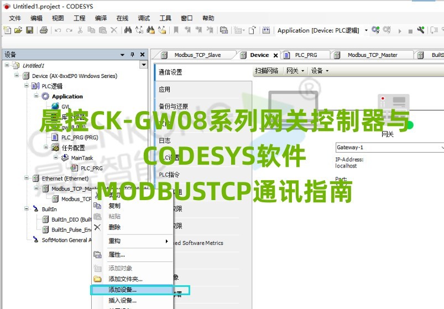
Task: Undo last action via toolbar arrow
Action: [x=58, y=30]
